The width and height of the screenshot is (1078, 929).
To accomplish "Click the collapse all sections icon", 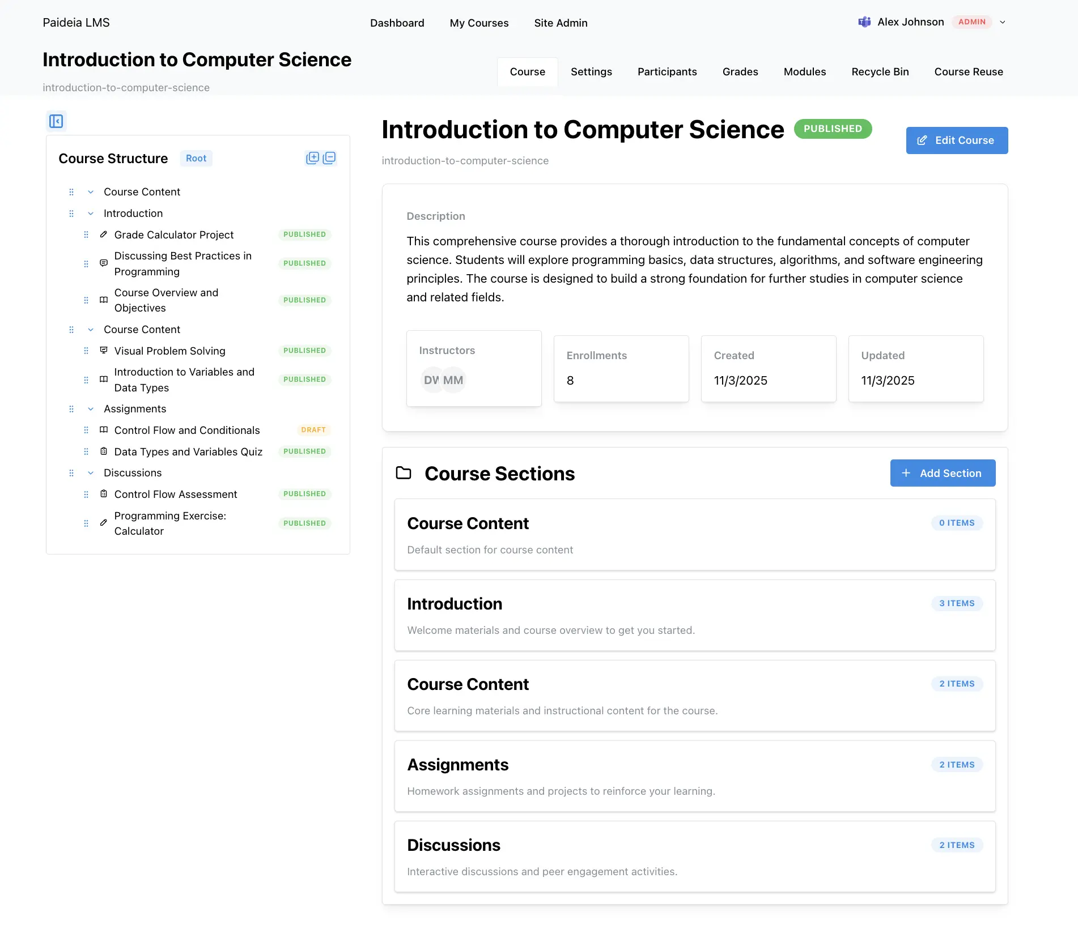I will click(x=329, y=158).
